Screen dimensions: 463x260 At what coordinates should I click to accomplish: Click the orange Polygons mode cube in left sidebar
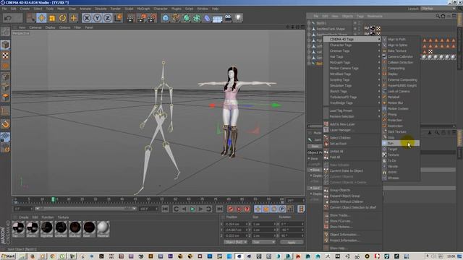point(5,97)
